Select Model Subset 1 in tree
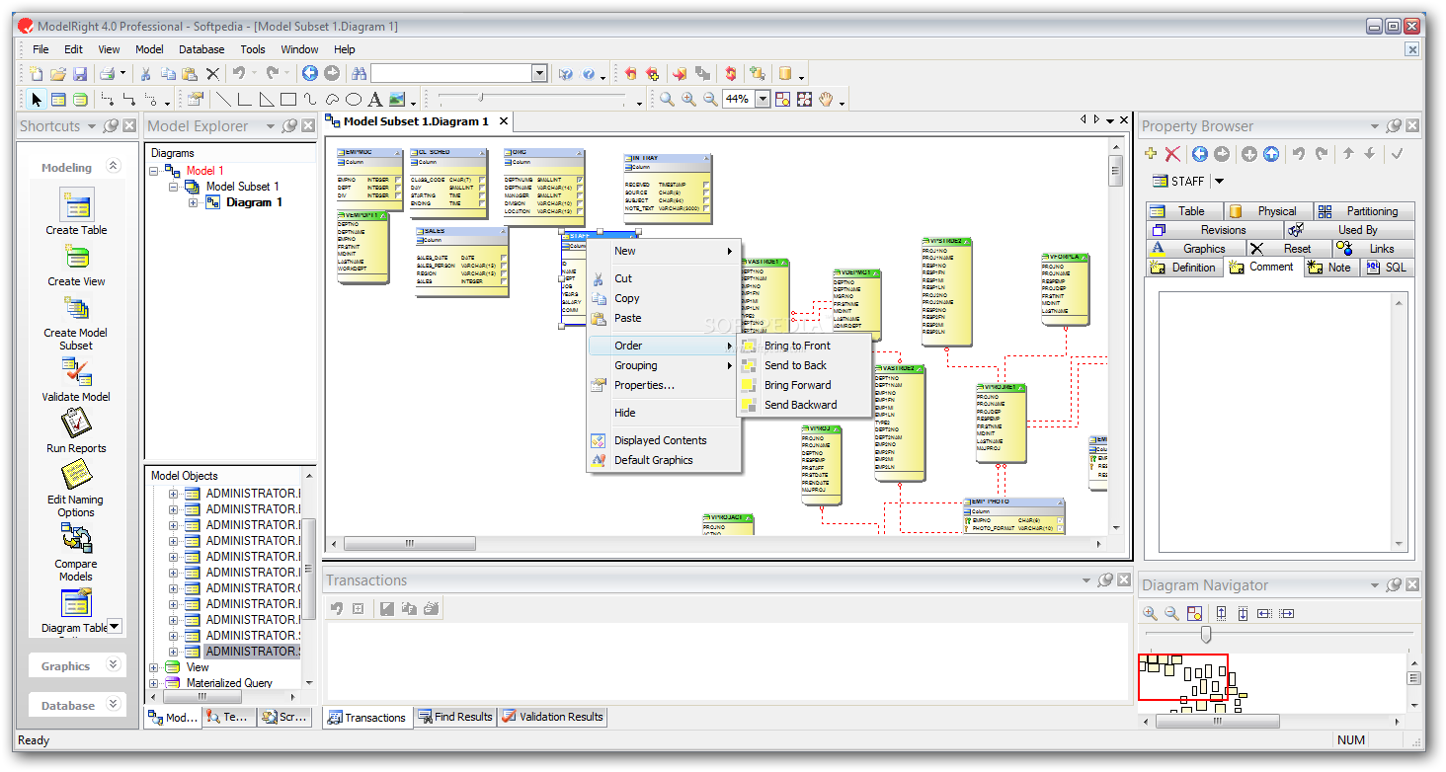Screen dimensions: 1446x772 point(242,187)
